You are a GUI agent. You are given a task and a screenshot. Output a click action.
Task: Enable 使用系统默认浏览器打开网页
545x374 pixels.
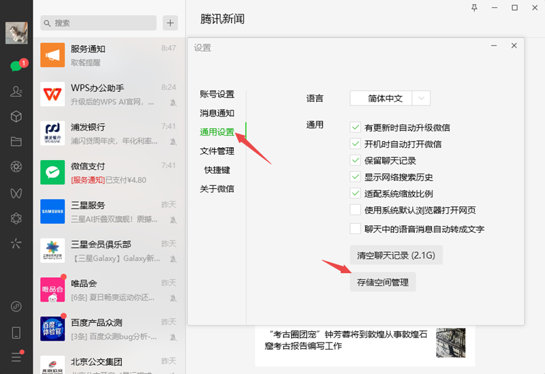[x=355, y=210]
